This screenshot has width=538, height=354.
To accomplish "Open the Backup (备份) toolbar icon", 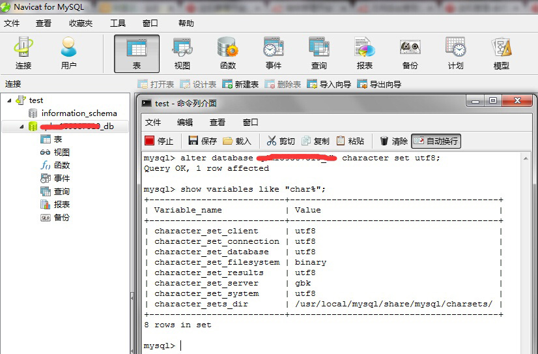I will pos(410,53).
